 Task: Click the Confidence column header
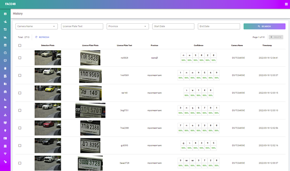coord(198,45)
